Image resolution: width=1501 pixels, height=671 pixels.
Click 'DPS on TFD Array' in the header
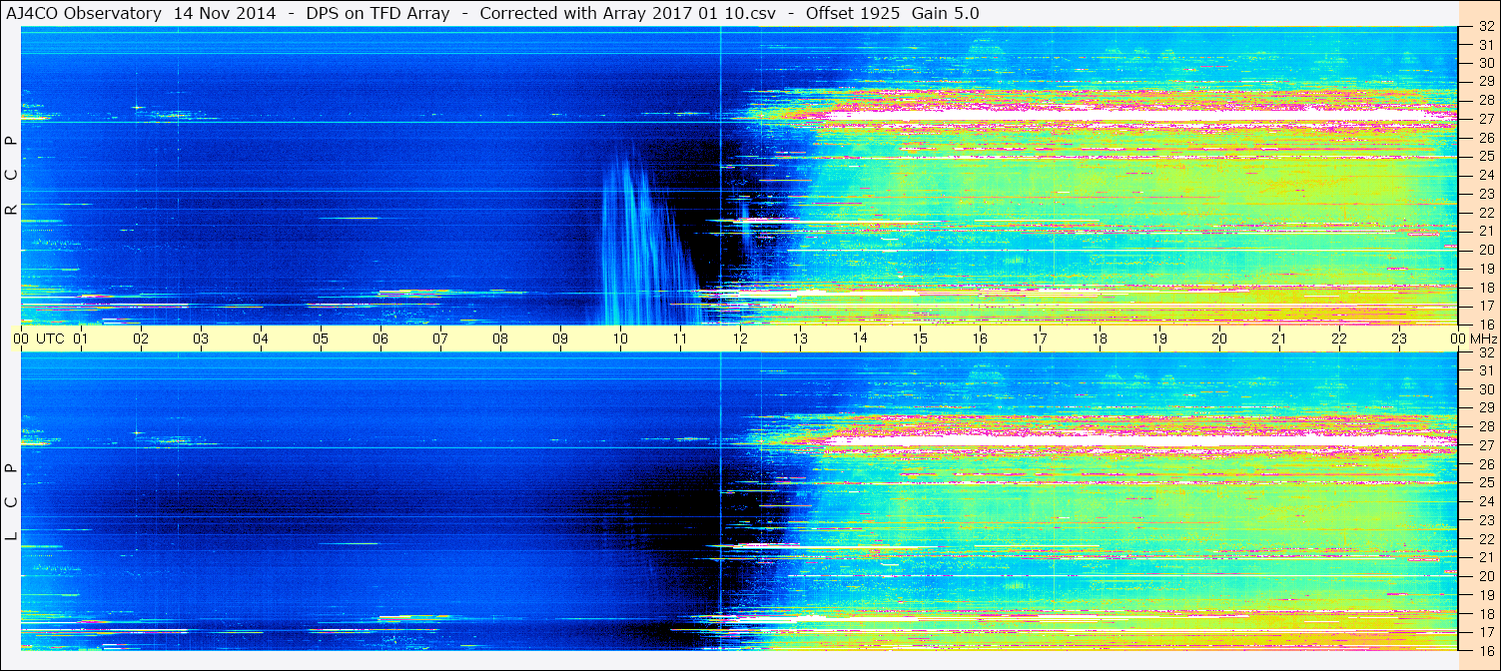pyautogui.click(x=377, y=13)
